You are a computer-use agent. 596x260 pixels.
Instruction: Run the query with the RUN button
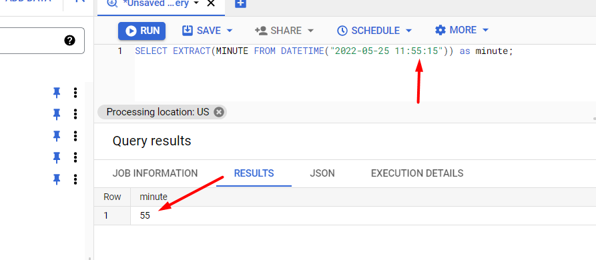pos(141,31)
